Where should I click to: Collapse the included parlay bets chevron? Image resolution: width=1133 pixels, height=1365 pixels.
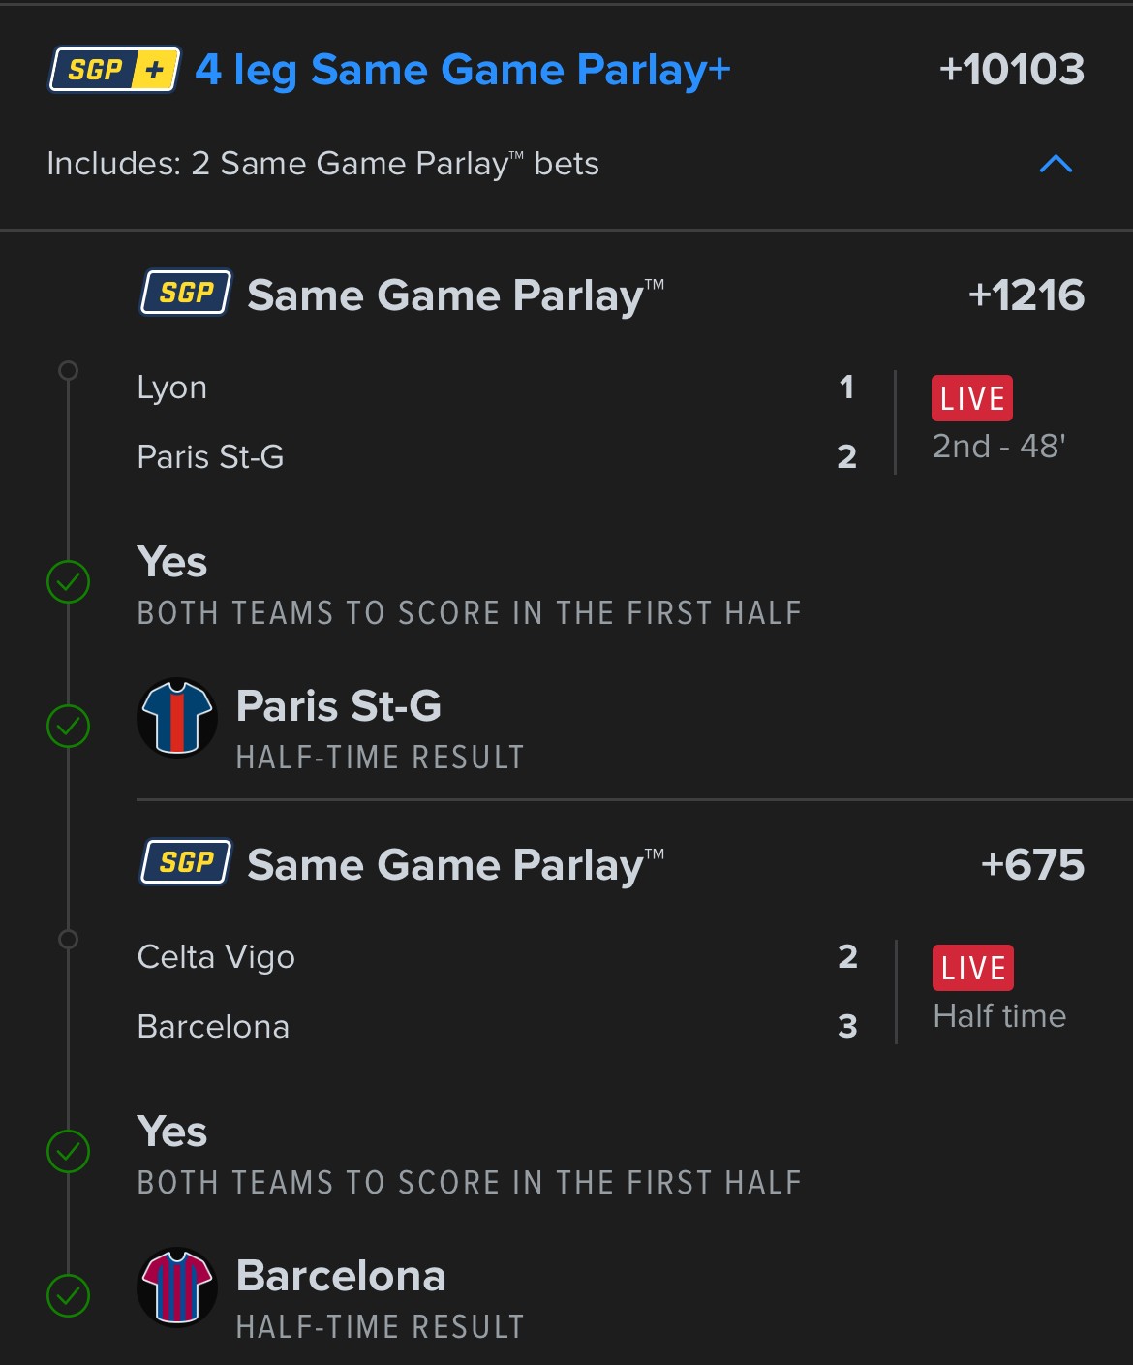(x=1056, y=164)
